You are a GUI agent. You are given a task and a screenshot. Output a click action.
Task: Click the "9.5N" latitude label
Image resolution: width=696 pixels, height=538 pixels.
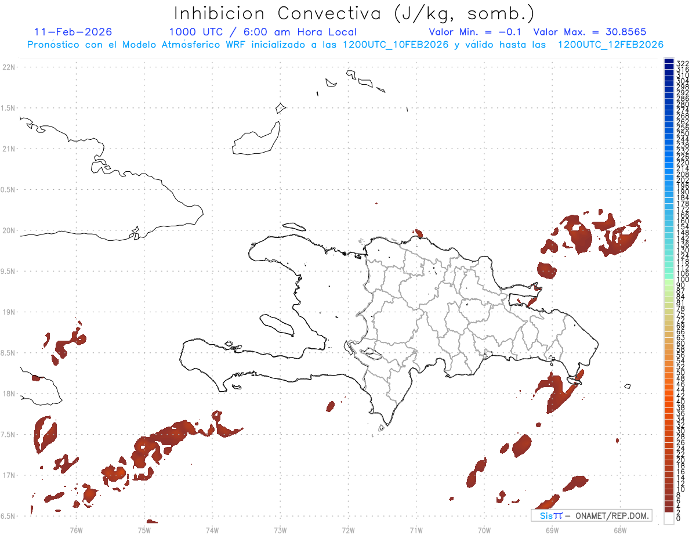point(8,271)
